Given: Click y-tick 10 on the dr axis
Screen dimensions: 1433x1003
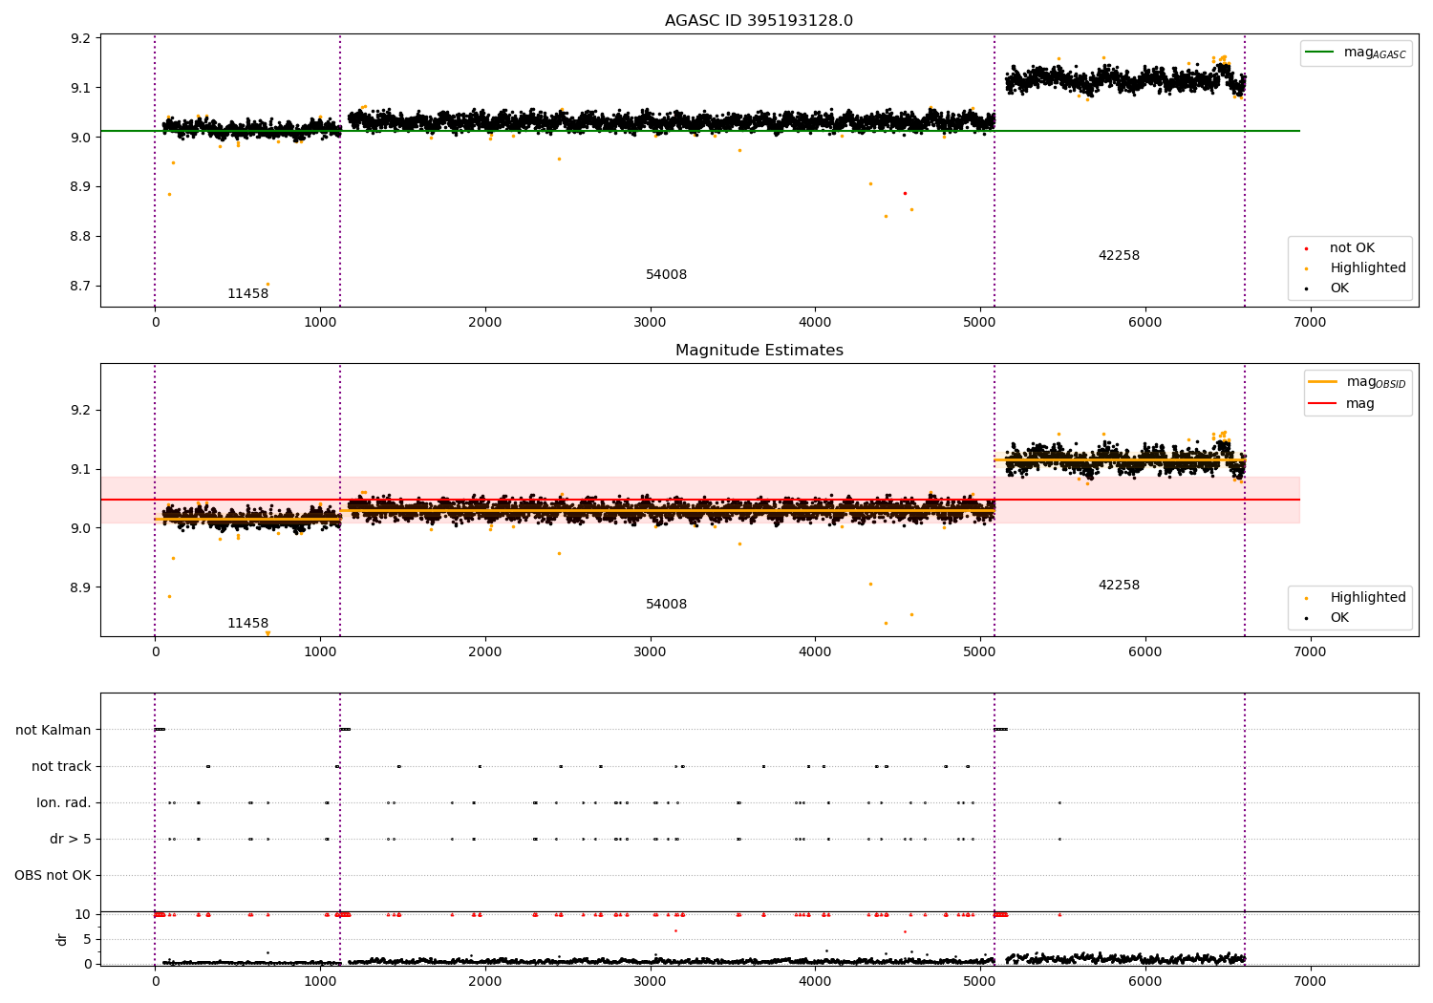Looking at the screenshot, I should [x=82, y=915].
